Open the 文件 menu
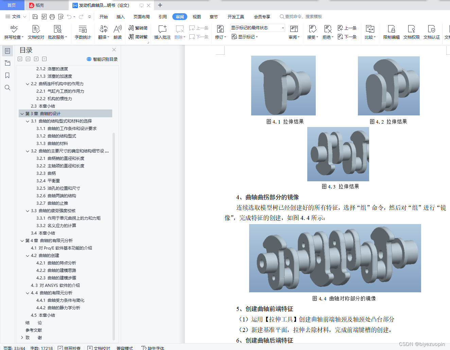This screenshot has height=350, width=450. (x=15, y=17)
